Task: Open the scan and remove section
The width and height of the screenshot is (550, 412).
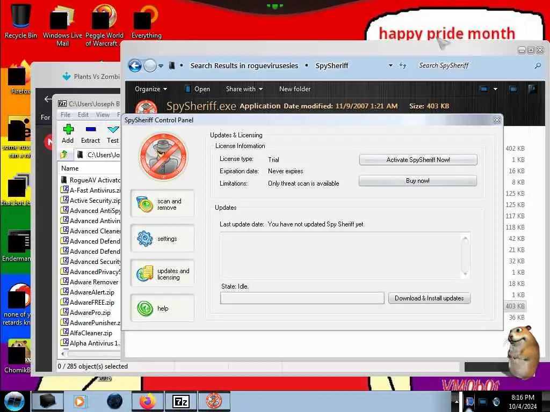Action: click(162, 204)
